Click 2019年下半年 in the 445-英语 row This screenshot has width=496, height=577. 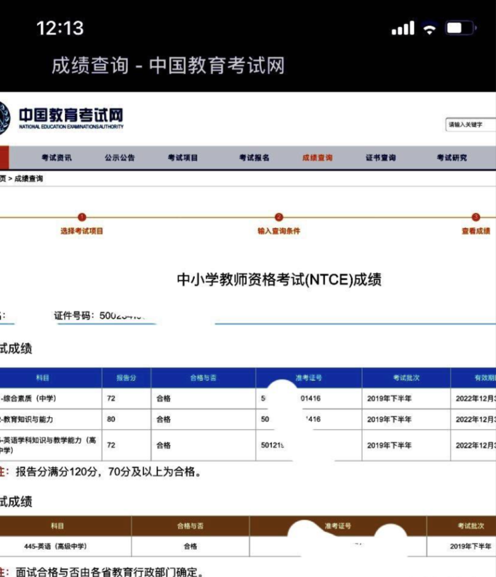click(471, 547)
